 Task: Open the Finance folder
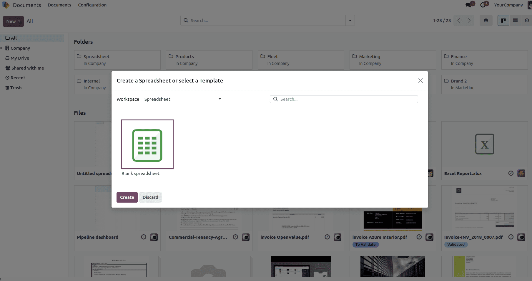click(x=485, y=60)
